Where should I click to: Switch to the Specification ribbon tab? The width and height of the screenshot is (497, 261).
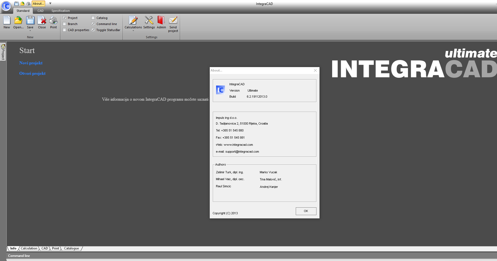(x=61, y=11)
